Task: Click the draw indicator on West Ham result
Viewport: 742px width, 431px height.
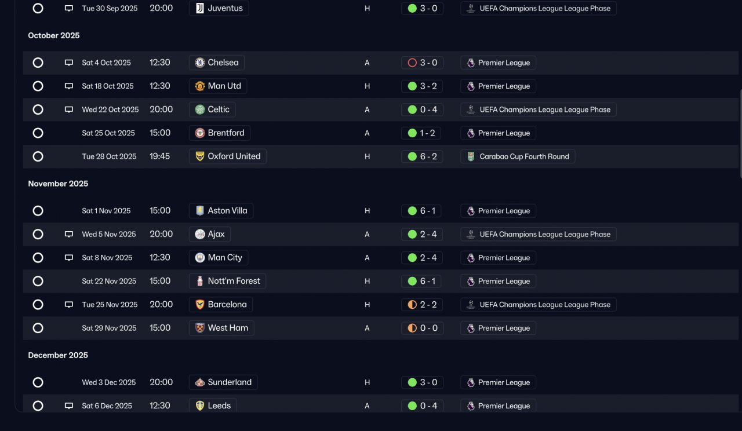Action: point(412,328)
